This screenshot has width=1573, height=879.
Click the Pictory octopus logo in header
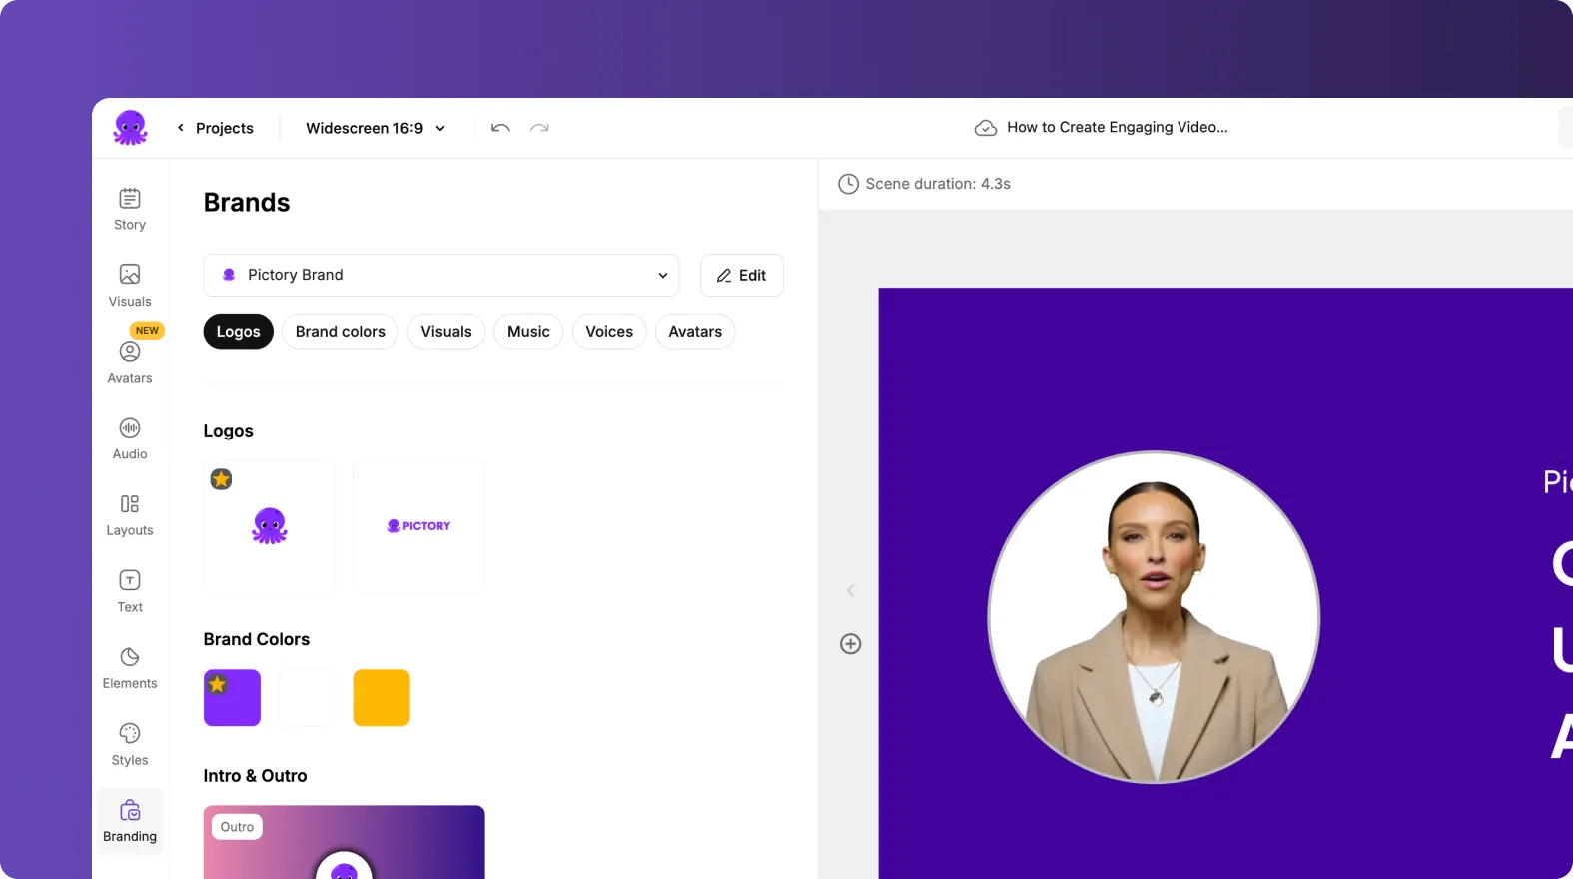tap(130, 128)
